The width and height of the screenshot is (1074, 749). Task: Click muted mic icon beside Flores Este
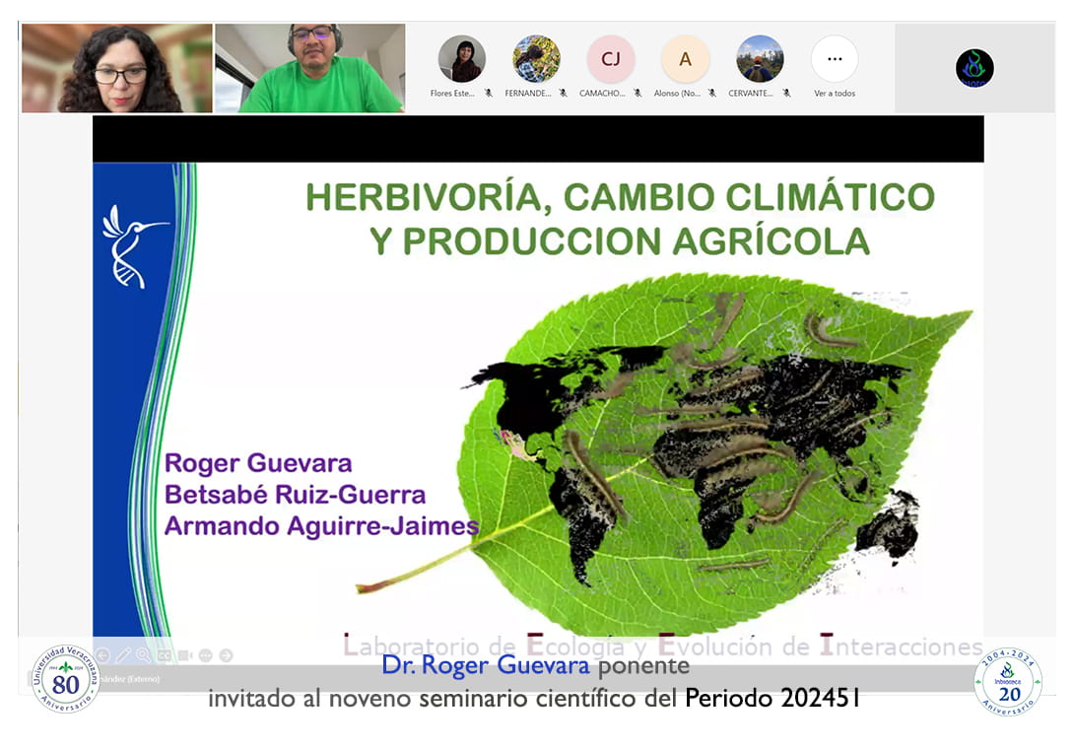click(x=488, y=94)
